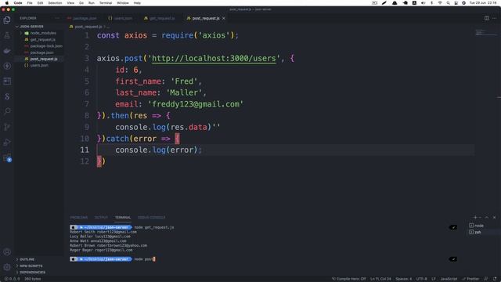Change Spaces: 4 indentation setting
501x282 pixels.
pyautogui.click(x=404, y=279)
